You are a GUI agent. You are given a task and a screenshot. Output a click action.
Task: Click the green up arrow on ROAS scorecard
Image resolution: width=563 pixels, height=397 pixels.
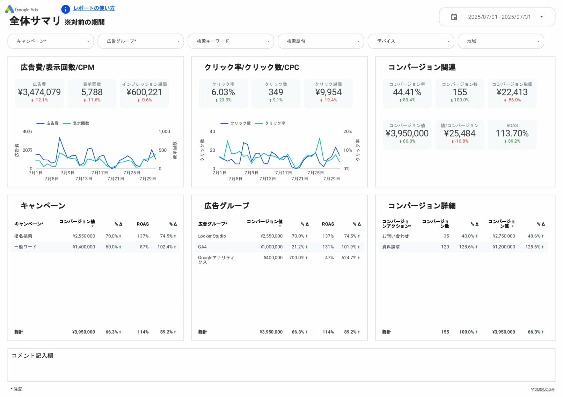(x=505, y=142)
